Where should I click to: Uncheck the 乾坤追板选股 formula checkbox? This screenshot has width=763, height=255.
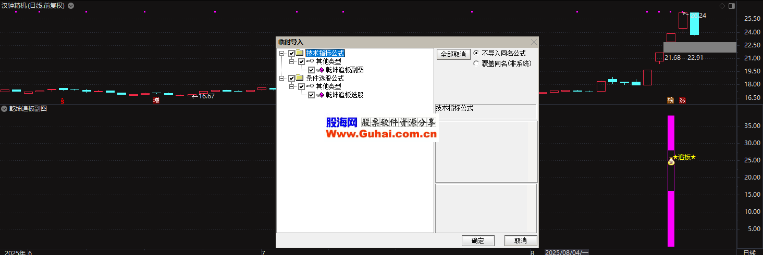[312, 95]
